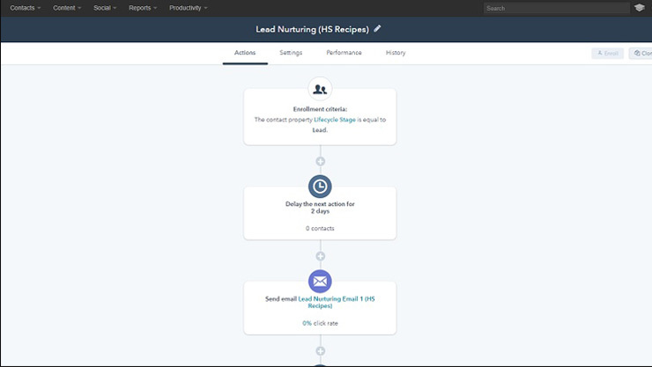
Task: Click the Lead Nurturing (HS Recipes) title
Action: point(312,29)
